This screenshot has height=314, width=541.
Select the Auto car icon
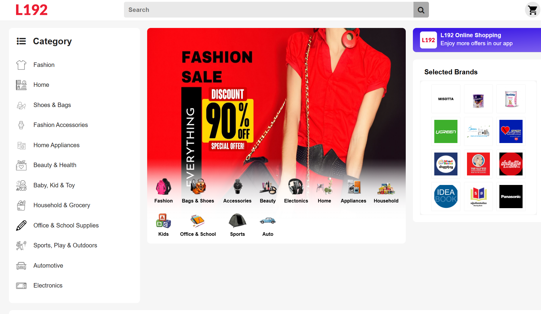coord(268,221)
